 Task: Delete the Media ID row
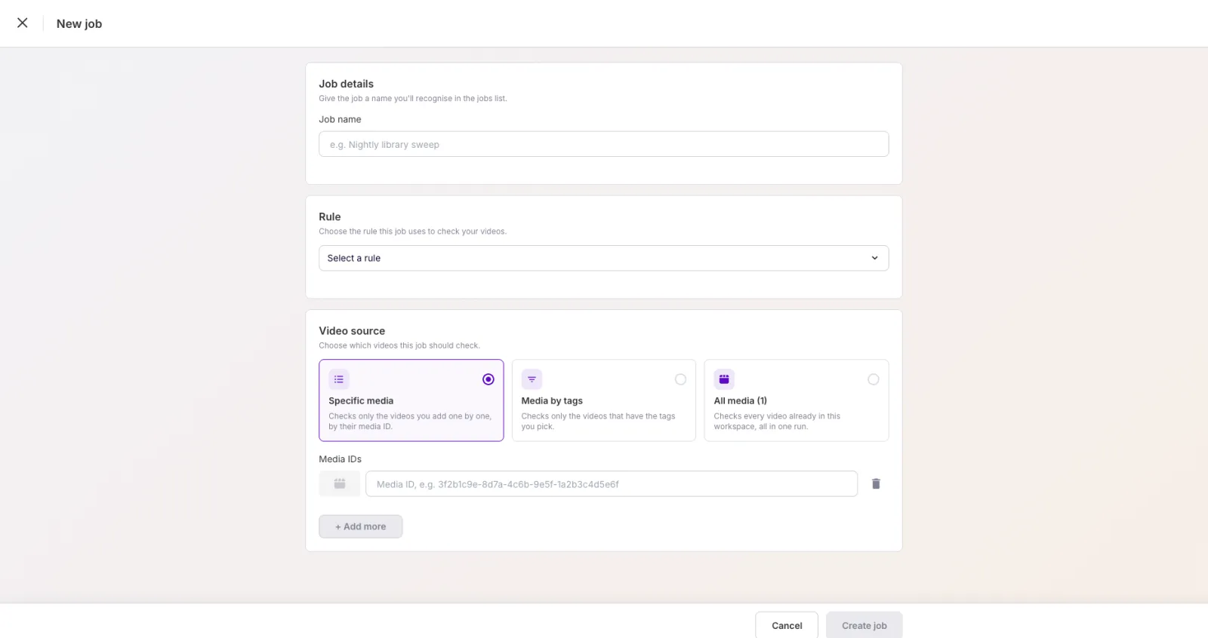tap(876, 484)
